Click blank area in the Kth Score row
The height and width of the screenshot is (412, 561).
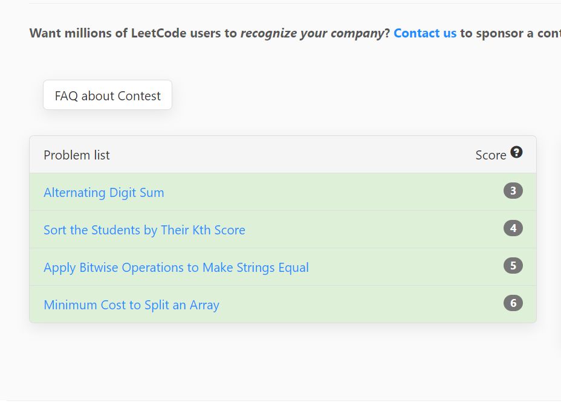372,230
